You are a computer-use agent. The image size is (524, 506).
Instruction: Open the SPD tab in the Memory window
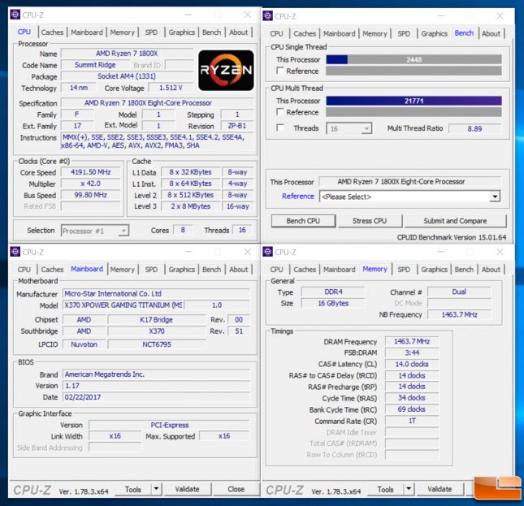click(x=404, y=270)
